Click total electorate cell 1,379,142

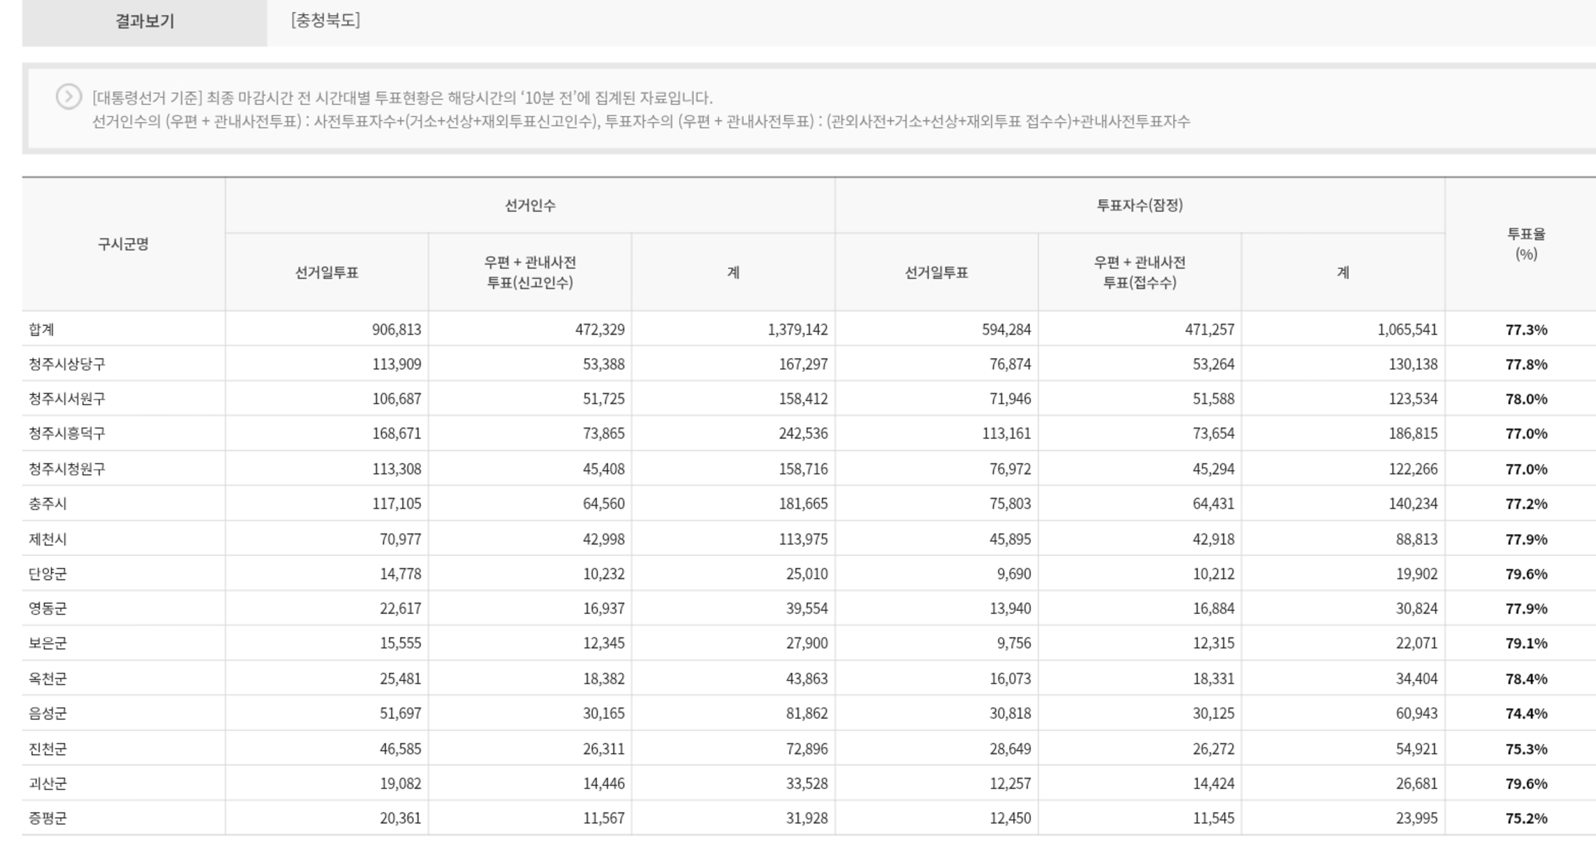pos(798,330)
